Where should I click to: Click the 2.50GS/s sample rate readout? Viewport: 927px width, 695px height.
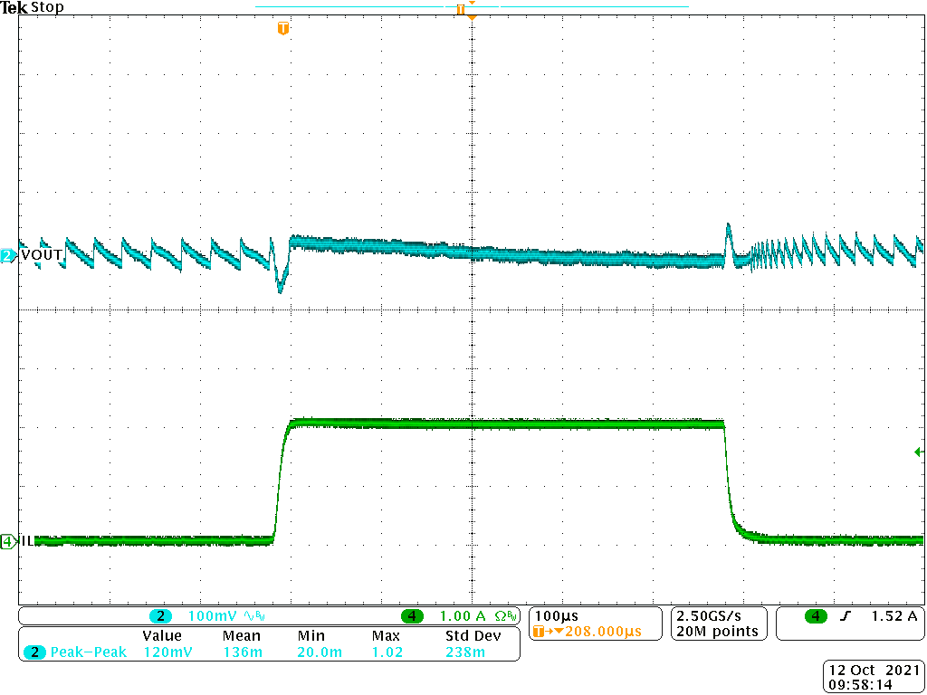click(716, 615)
